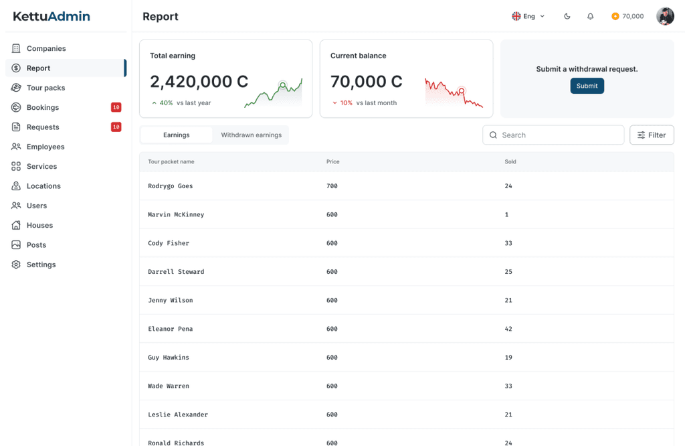Click the green marker on earnings chart
This screenshot has height=446, width=685.
(x=283, y=85)
